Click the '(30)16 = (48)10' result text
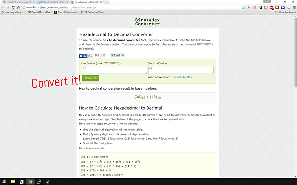This screenshot has height=185, width=297. point(148,97)
